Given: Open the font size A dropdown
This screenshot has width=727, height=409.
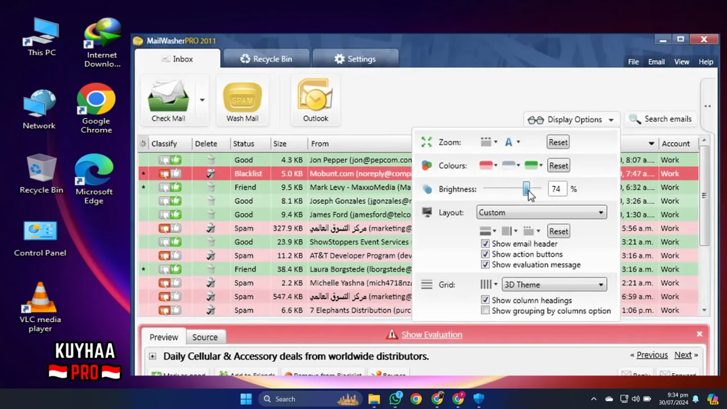Looking at the screenshot, I should click(512, 142).
